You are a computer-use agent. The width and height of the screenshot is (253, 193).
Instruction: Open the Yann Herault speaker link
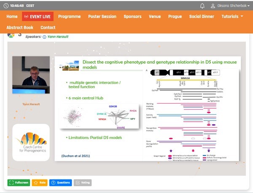click(58, 37)
